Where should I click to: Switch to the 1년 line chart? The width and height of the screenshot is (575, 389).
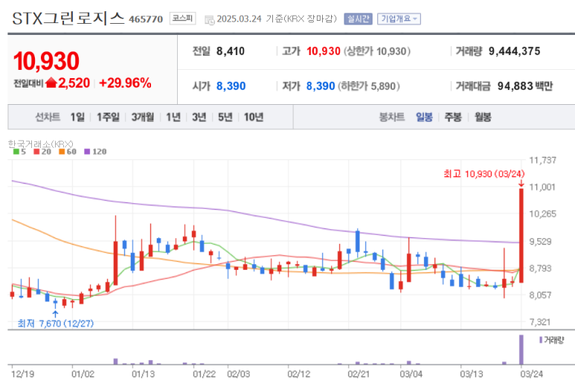click(173, 117)
